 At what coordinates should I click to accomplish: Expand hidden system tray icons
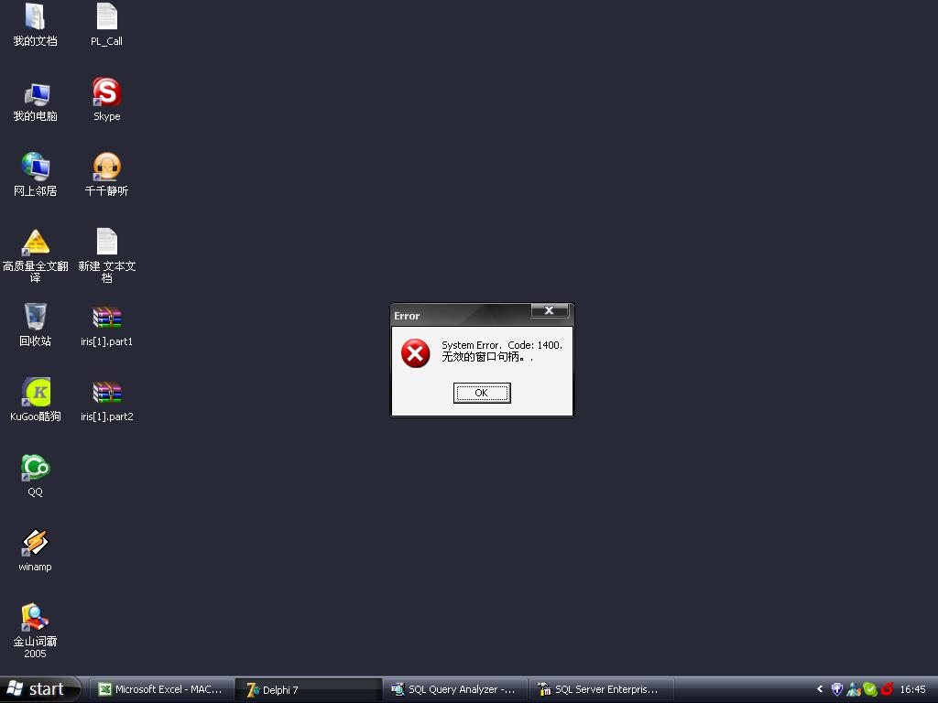pos(820,689)
